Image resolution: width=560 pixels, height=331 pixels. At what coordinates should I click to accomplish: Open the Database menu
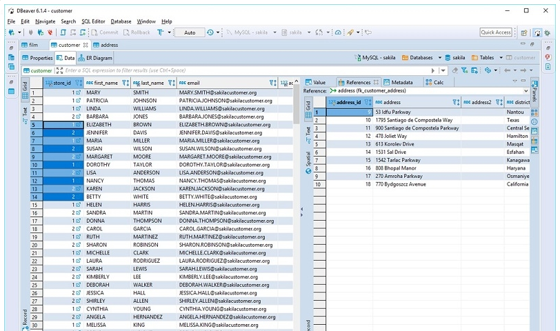(x=121, y=21)
